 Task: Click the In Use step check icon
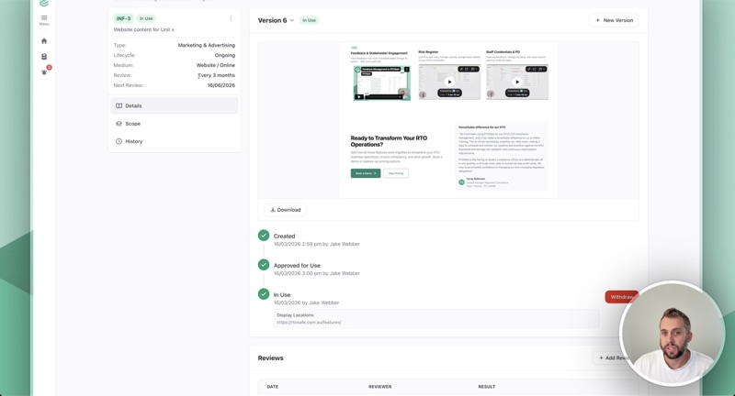click(x=264, y=294)
